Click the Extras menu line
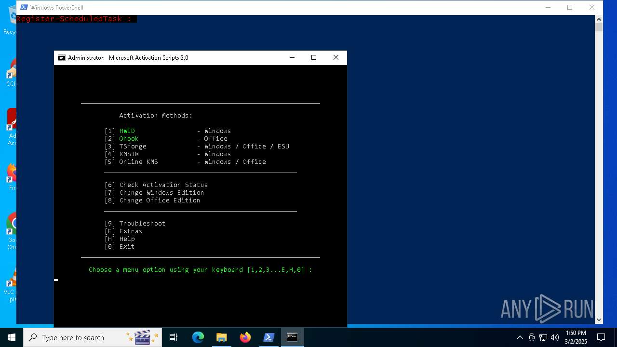Viewport: 617px width, 347px height. pyautogui.click(x=123, y=231)
